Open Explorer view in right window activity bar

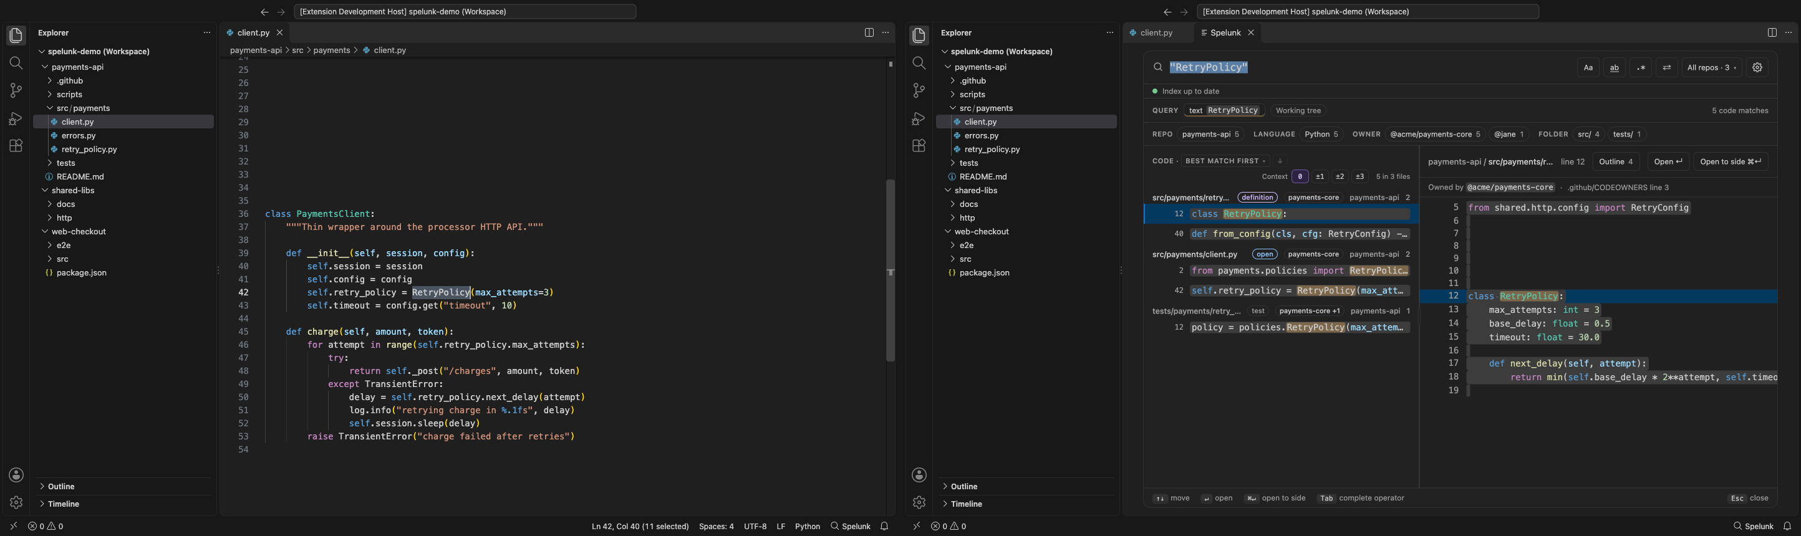(x=919, y=36)
